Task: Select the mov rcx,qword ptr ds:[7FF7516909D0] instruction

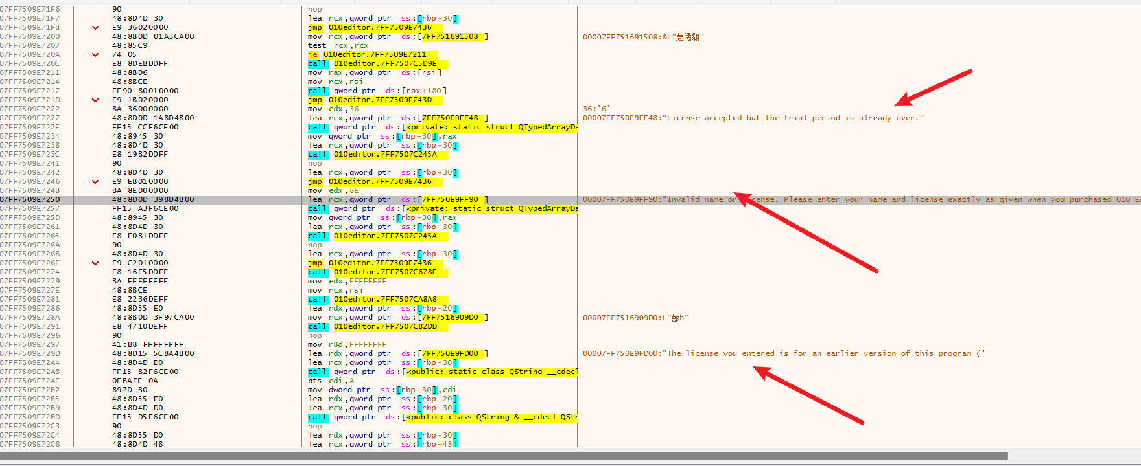Action: [x=398, y=318]
